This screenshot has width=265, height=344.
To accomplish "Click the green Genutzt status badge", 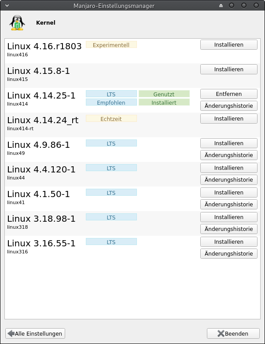I will pos(164,94).
